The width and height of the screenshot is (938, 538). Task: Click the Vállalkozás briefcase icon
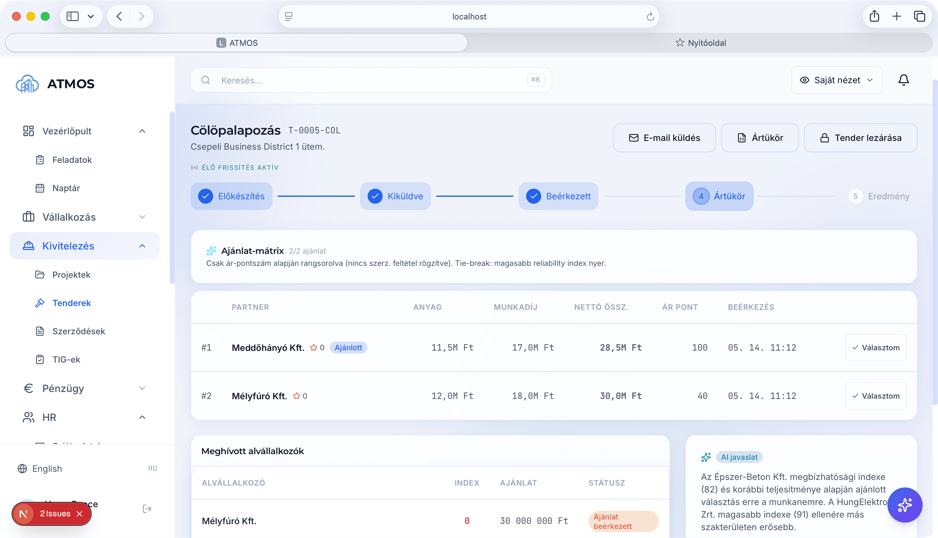[29, 217]
